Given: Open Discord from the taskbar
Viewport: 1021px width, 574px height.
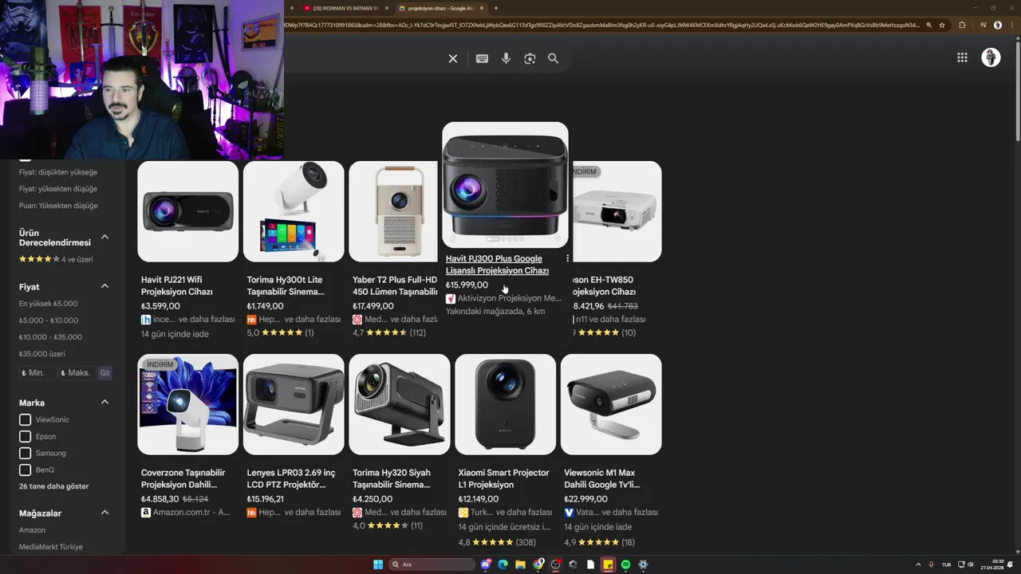Looking at the screenshot, I should 486,564.
